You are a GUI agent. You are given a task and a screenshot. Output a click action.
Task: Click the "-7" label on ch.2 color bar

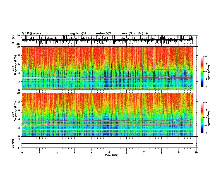click(x=206, y=133)
